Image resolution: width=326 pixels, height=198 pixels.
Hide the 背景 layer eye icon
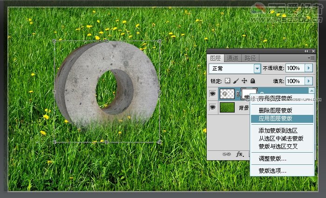pyautogui.click(x=212, y=107)
